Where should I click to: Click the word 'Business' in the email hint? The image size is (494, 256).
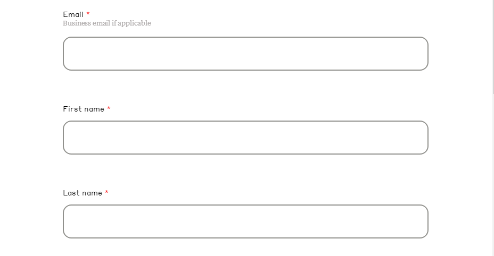click(x=77, y=23)
